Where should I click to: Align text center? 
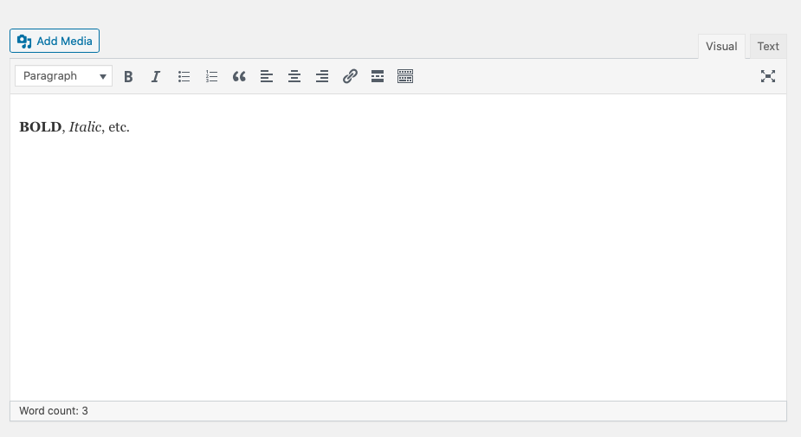pyautogui.click(x=294, y=76)
